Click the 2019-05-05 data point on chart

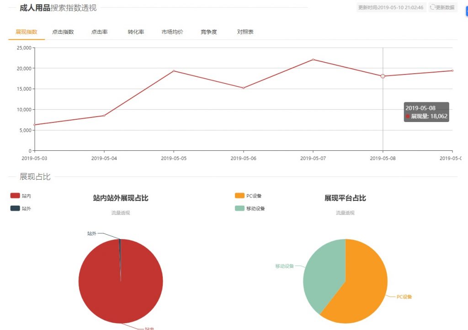click(174, 71)
